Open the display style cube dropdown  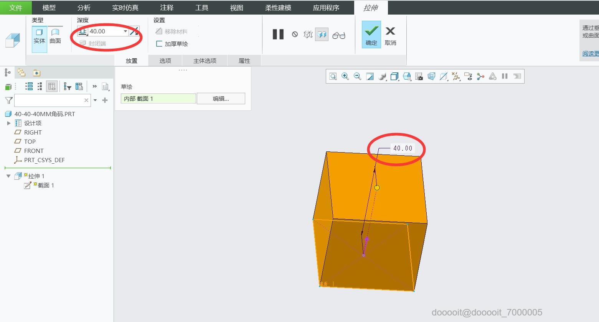pos(394,76)
